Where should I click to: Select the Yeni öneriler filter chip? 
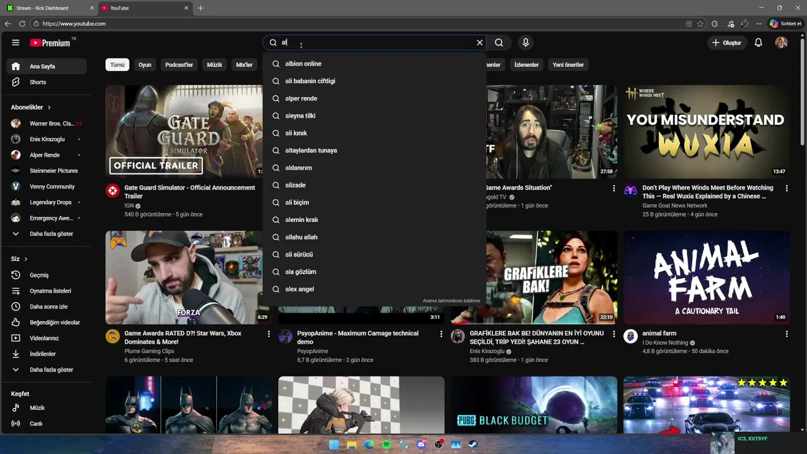pyautogui.click(x=568, y=65)
